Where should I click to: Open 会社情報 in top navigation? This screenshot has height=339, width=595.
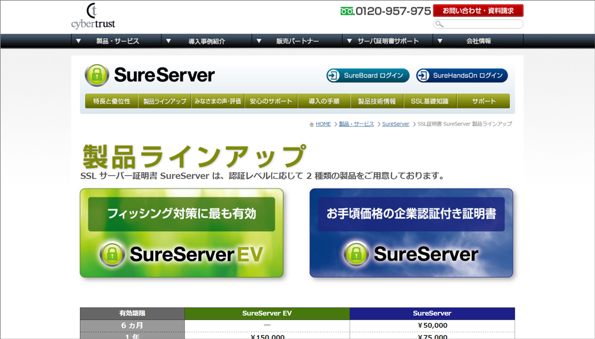click(478, 41)
